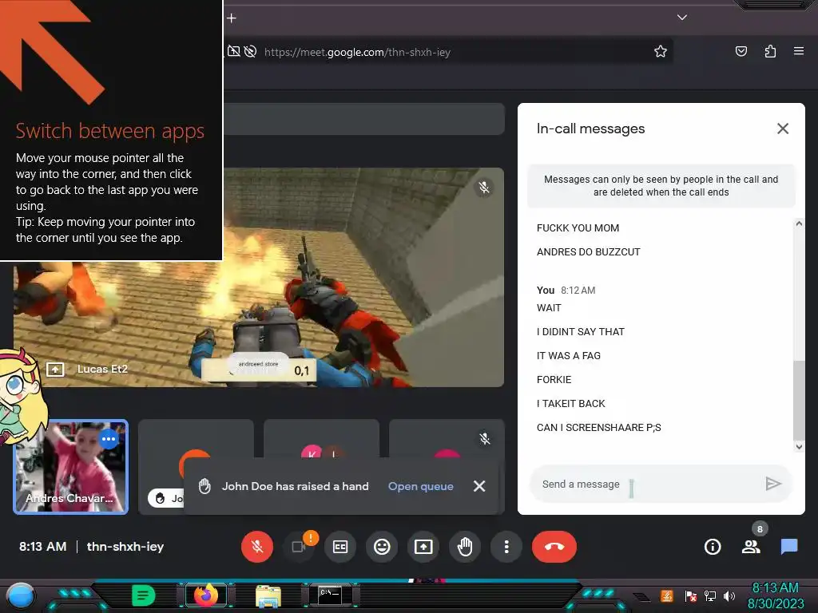Click the presentation icon beside Lucas Et2
This screenshot has height=613, width=818.
[55, 370]
